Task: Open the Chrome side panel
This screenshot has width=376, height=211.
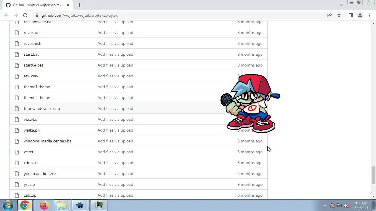Action: [x=351, y=15]
